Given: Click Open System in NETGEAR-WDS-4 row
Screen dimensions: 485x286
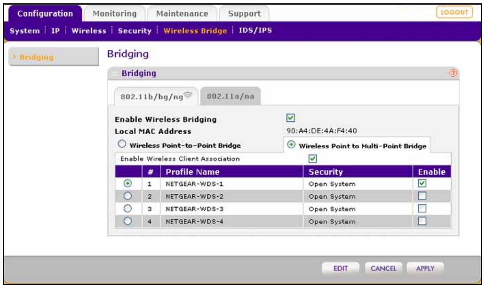Looking at the screenshot, I should coord(332,222).
